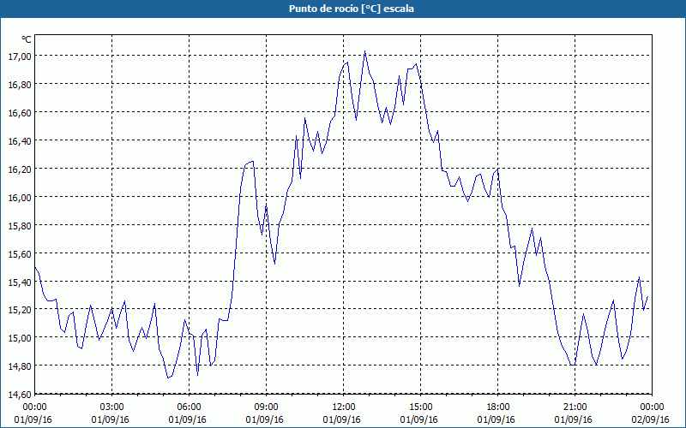Click the 02/09/16 date label
The width and height of the screenshot is (686, 428).
coord(651,419)
